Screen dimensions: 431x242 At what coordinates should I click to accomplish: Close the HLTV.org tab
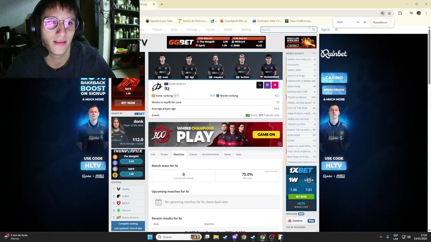(x=154, y=4)
